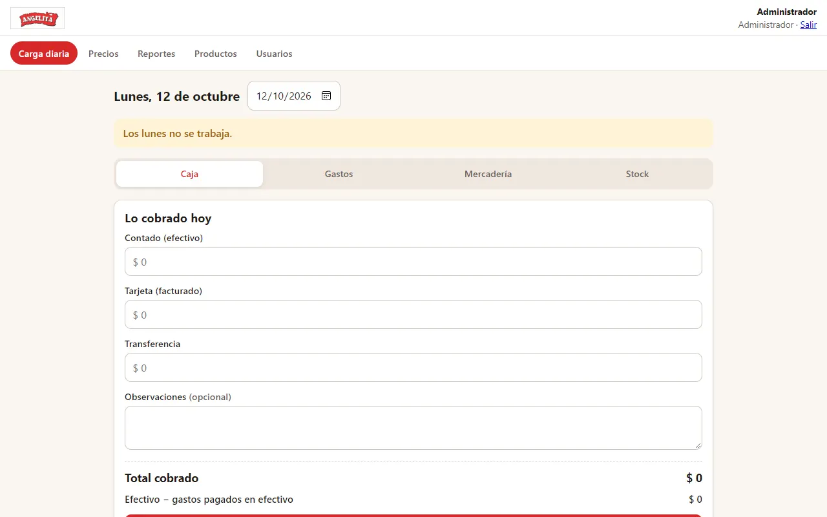The width and height of the screenshot is (827, 517).
Task: Open the Reportes section
Action: pyautogui.click(x=156, y=54)
